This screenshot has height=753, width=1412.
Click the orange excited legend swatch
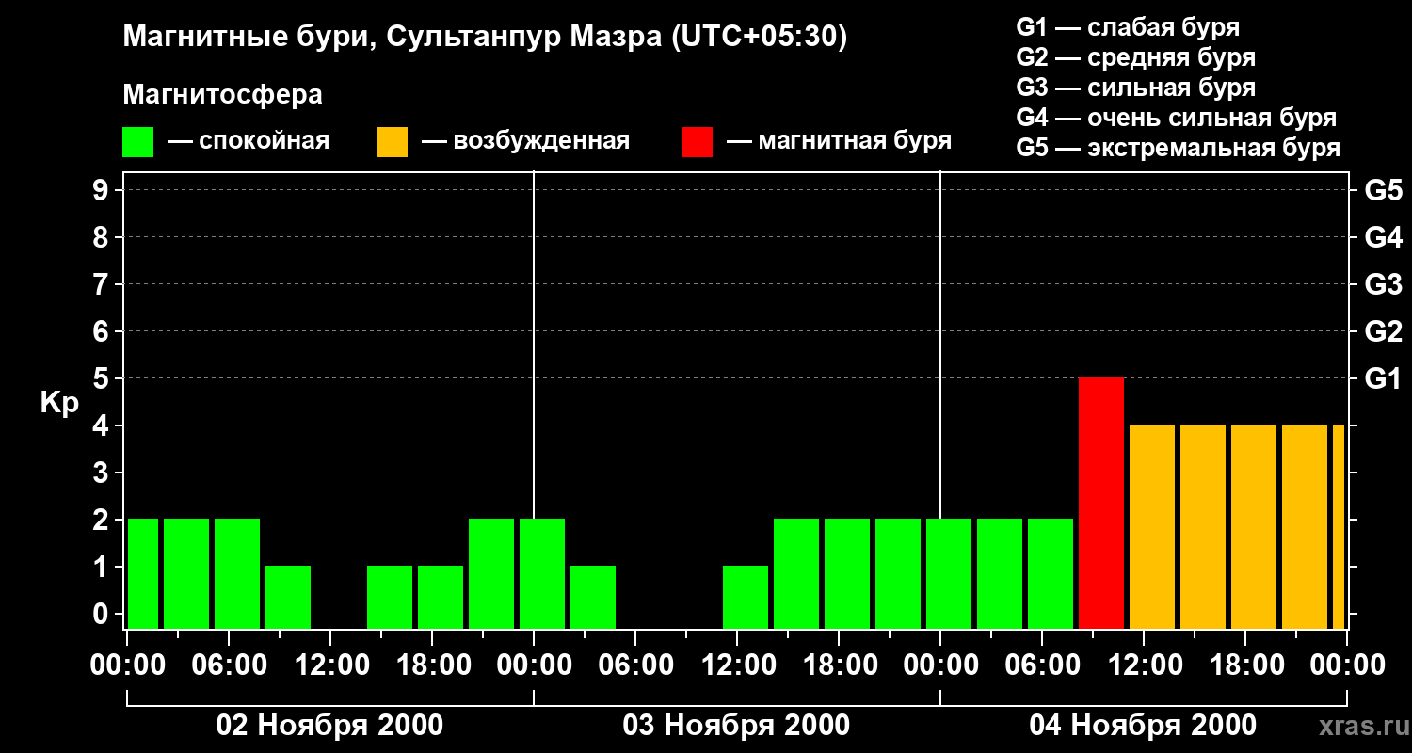(392, 142)
